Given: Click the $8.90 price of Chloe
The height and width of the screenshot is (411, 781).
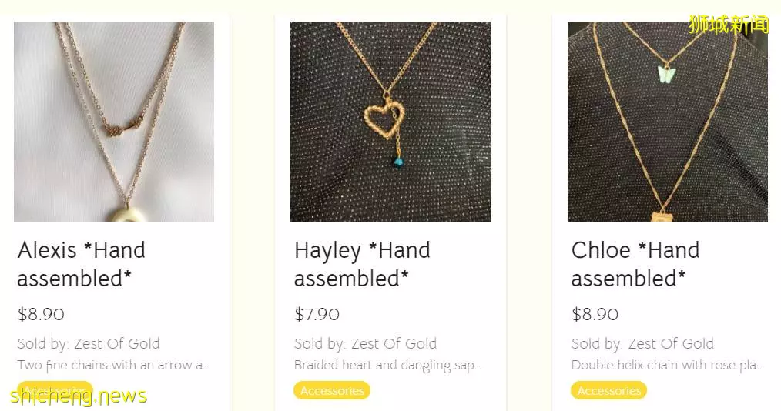Looking at the screenshot, I should point(595,315).
